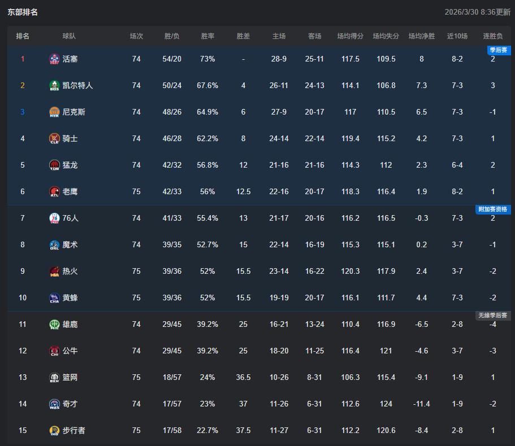Click the 东部排名 title
Screen dimensions: 515x446
click(23, 12)
